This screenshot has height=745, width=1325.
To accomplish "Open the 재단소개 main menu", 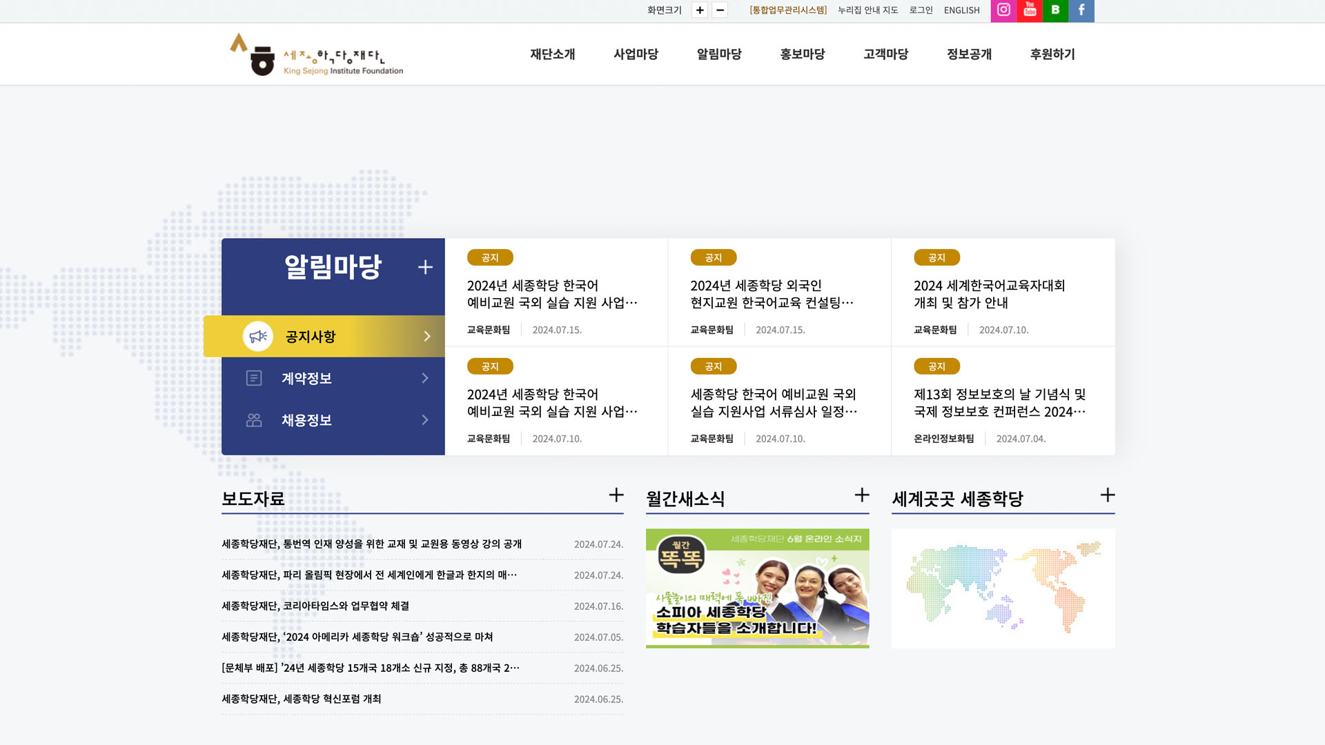I will (x=553, y=54).
